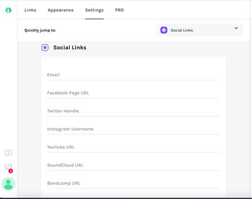Open the PRO tab
The height and width of the screenshot is (199, 252).
[120, 10]
